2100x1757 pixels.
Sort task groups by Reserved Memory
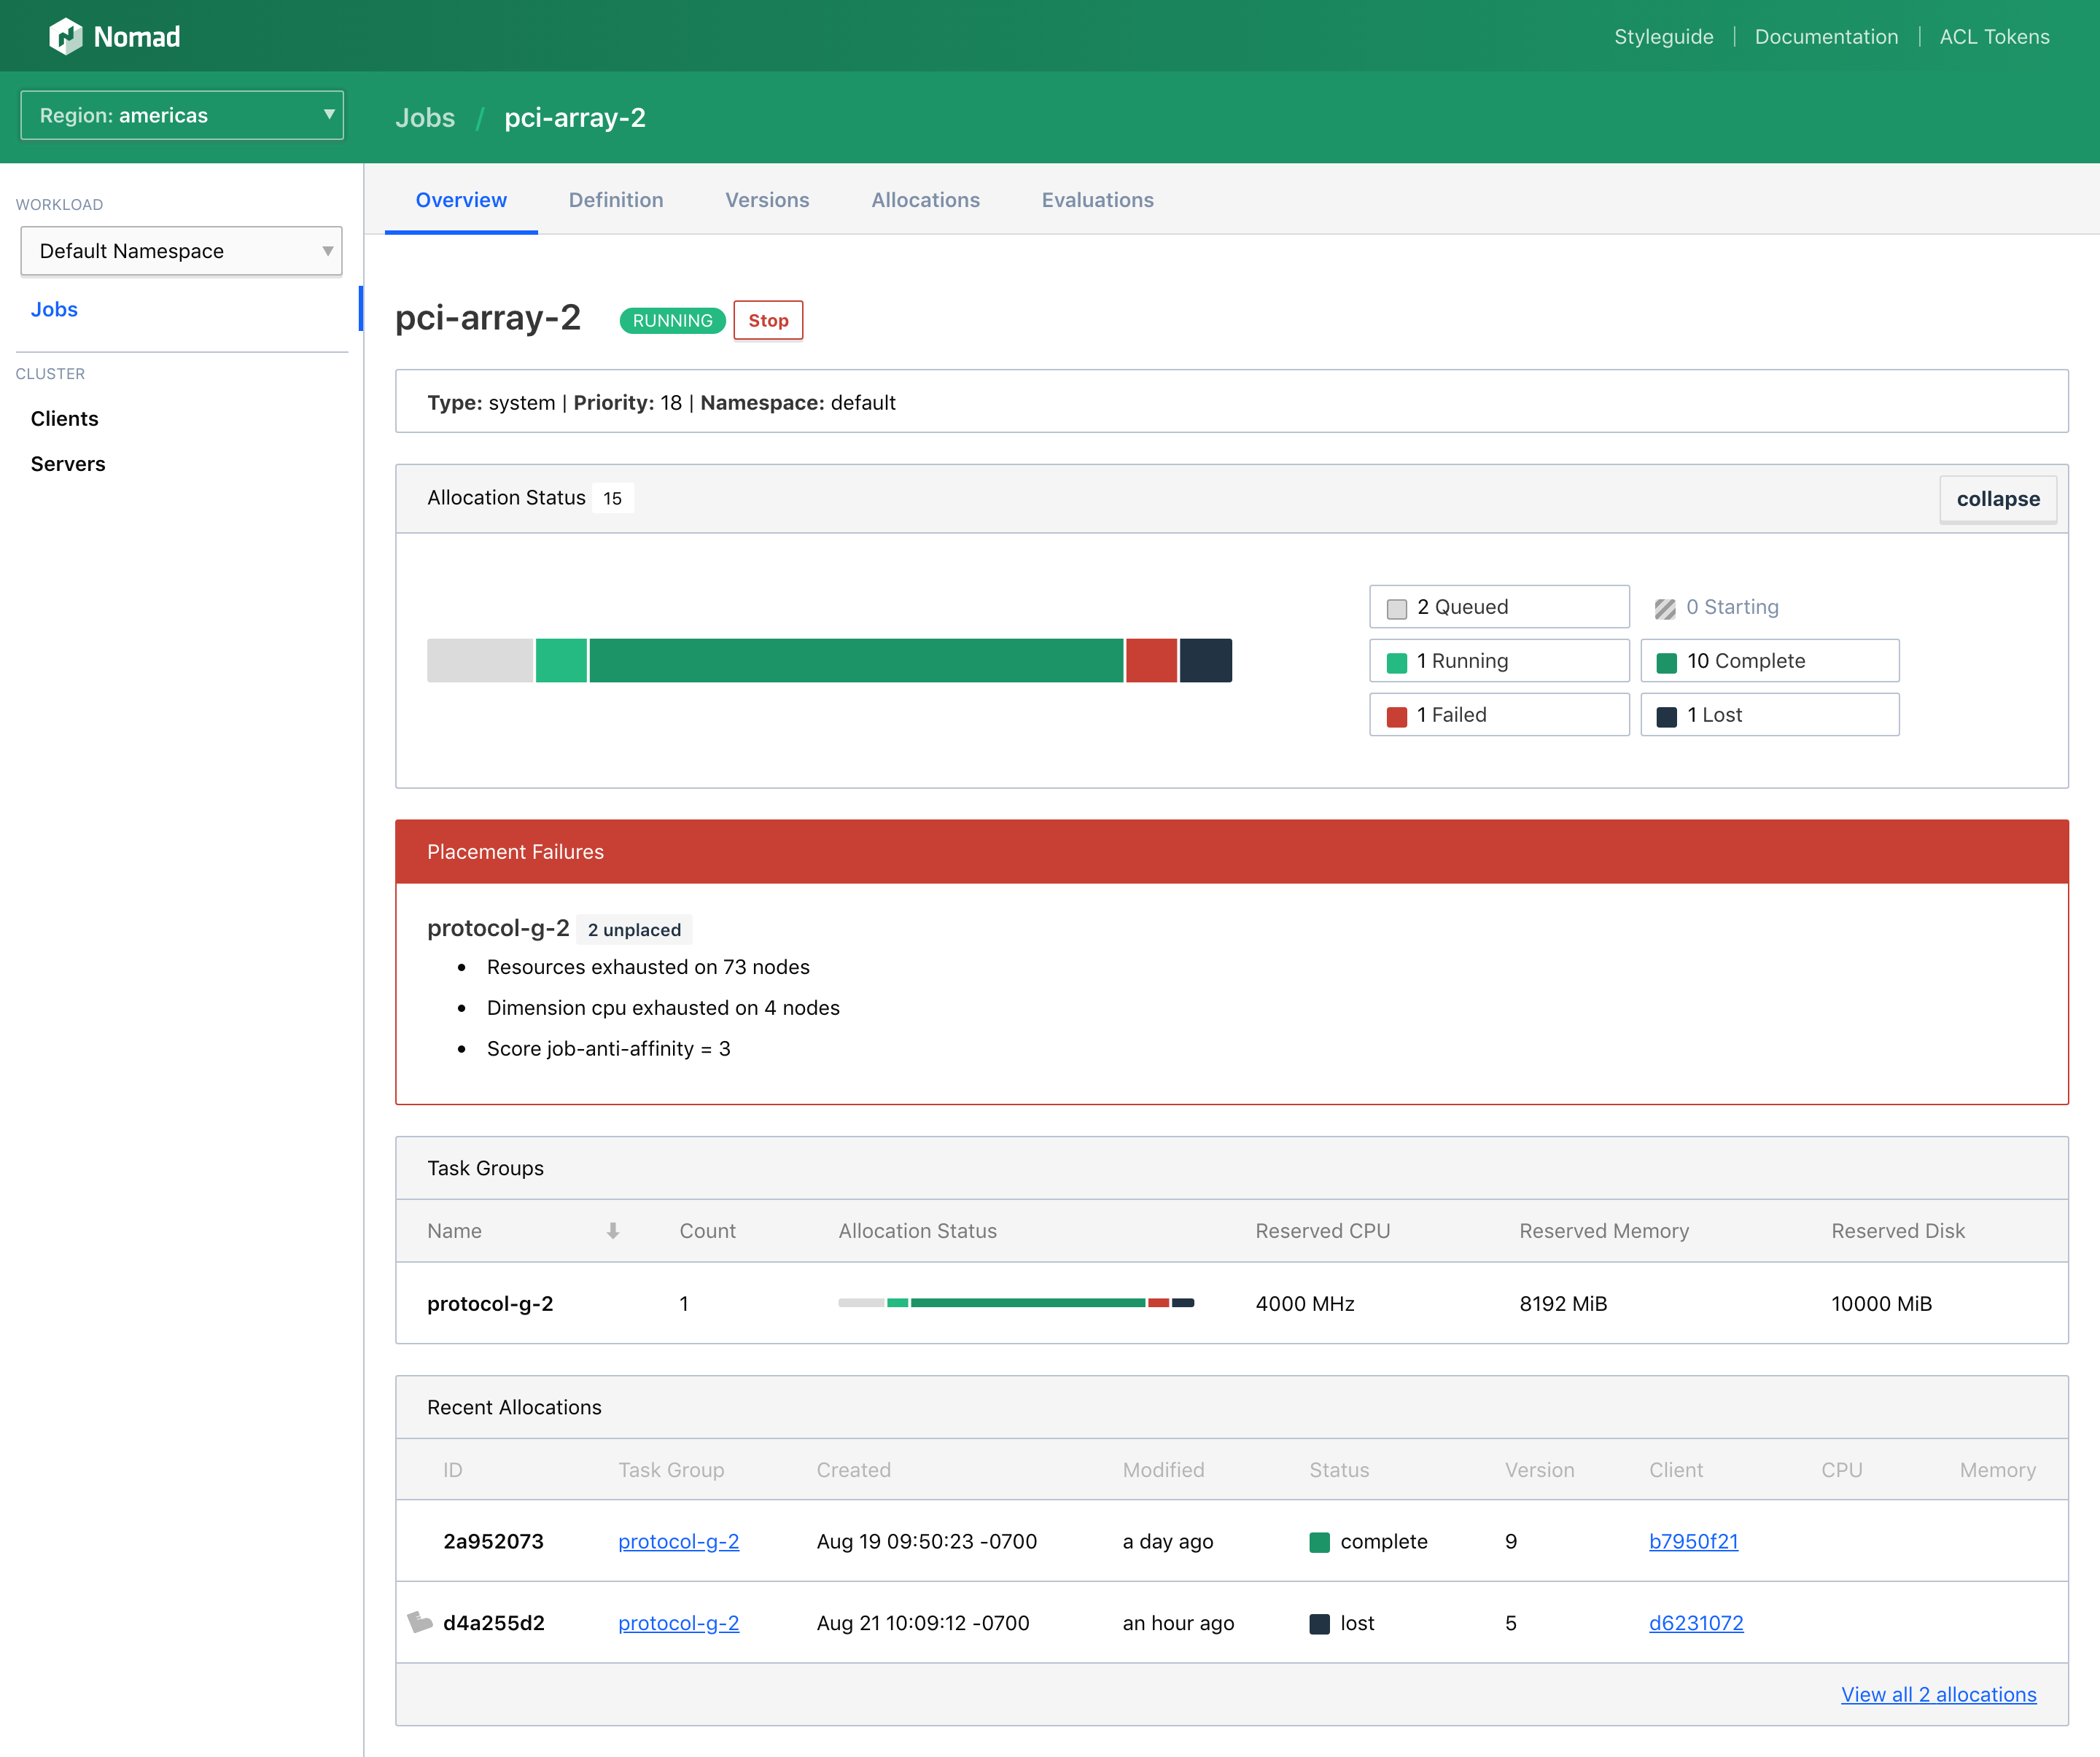pyautogui.click(x=1604, y=1231)
